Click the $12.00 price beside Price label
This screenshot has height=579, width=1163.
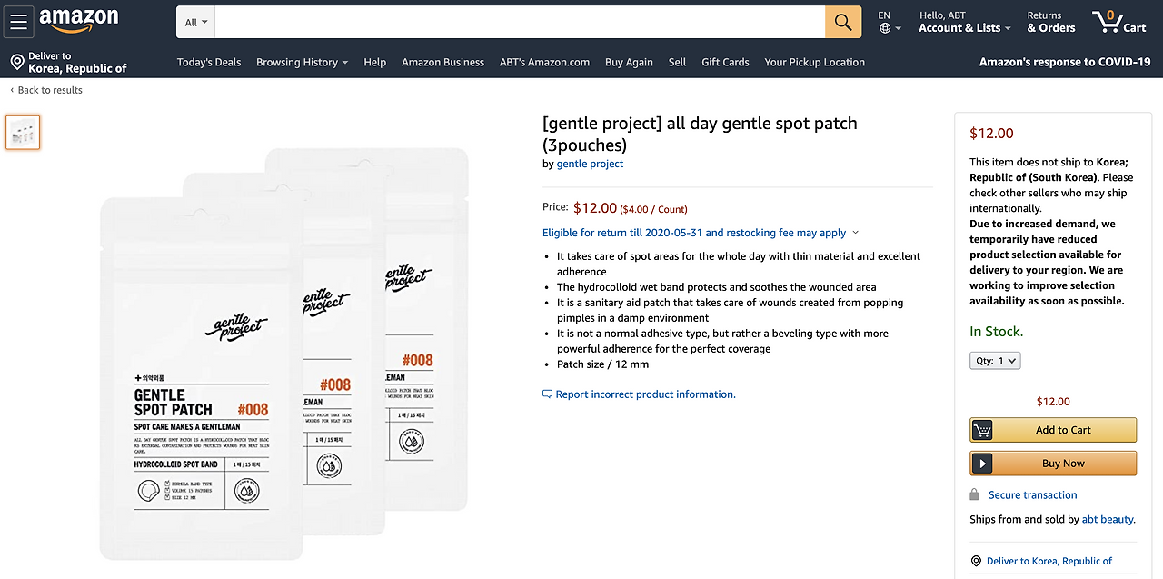point(595,208)
